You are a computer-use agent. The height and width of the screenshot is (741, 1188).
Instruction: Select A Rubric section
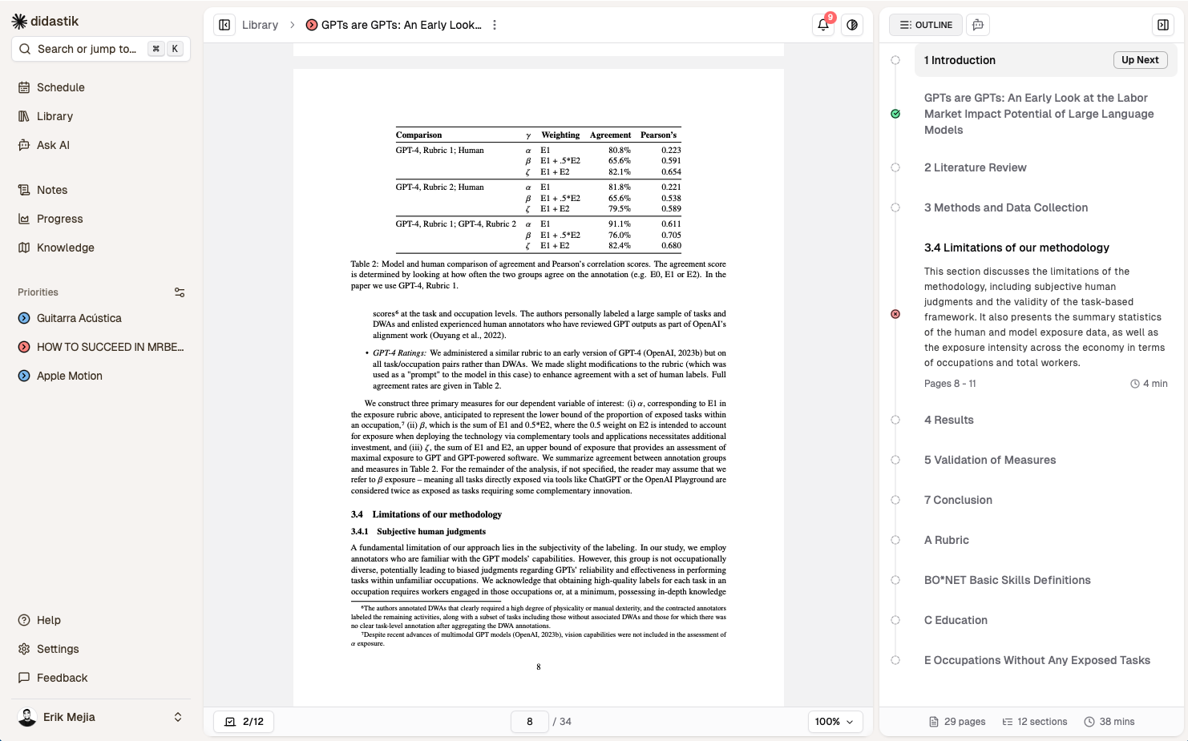tap(946, 540)
